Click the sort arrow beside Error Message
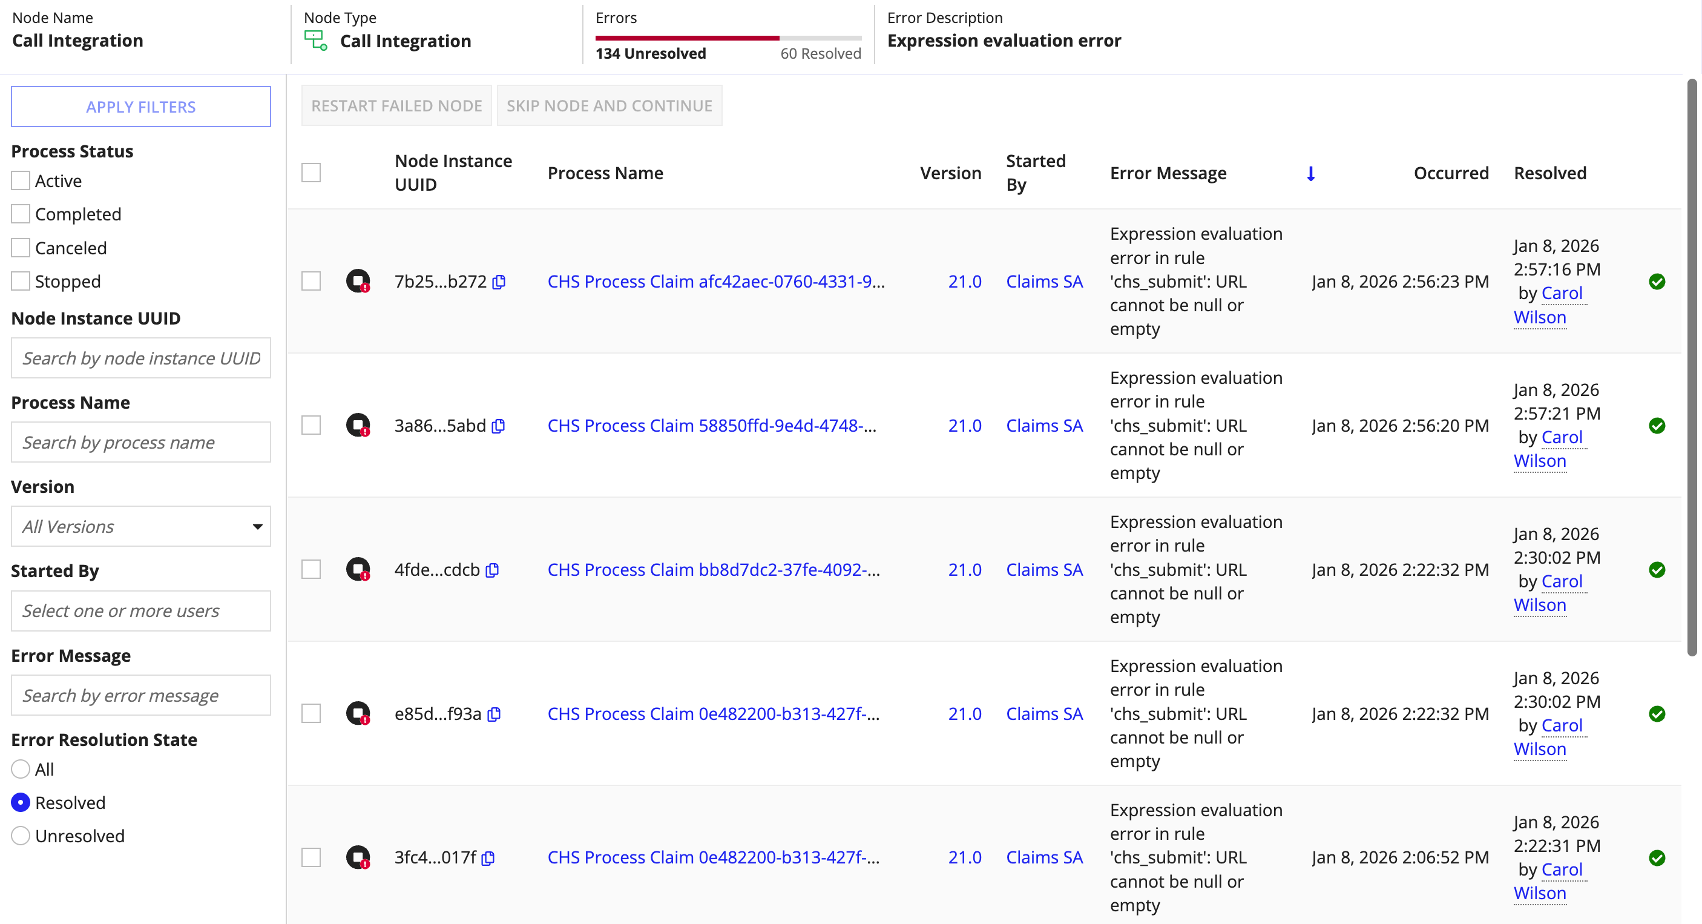Screen dimensions: 1702x924 click(x=1311, y=174)
